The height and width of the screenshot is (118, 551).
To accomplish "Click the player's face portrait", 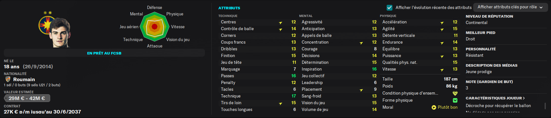I will 60,33.
